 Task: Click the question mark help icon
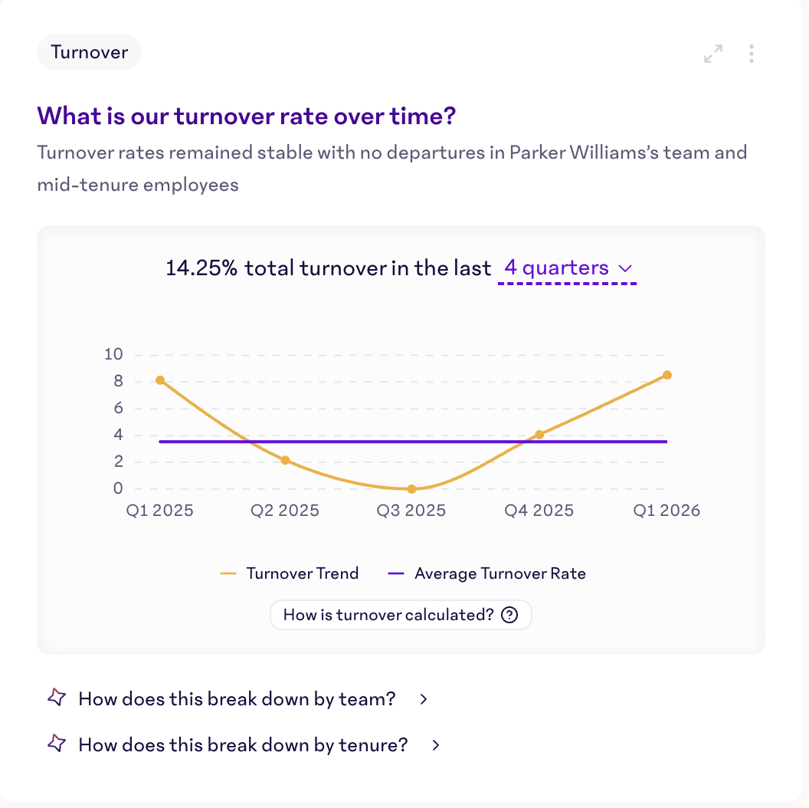[510, 614]
